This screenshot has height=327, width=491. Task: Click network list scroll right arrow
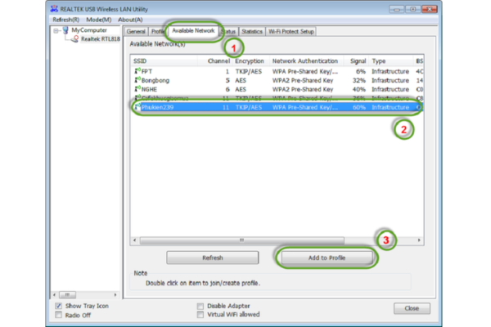[419, 240]
